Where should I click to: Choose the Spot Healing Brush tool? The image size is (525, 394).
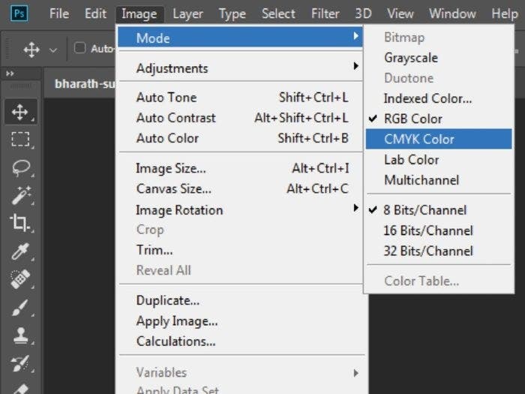(19, 279)
